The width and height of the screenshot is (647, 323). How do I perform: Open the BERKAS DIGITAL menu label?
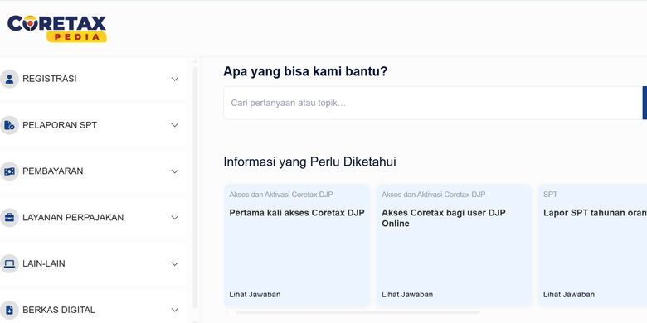tap(59, 310)
